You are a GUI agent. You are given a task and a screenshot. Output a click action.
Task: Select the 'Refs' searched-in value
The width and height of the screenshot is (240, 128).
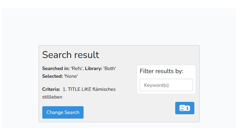[77, 68]
